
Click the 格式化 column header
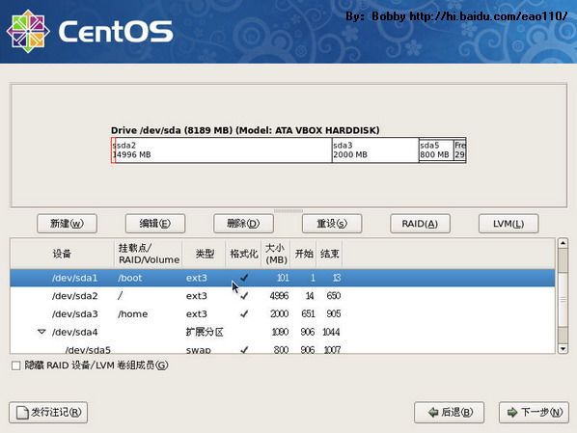click(x=243, y=254)
